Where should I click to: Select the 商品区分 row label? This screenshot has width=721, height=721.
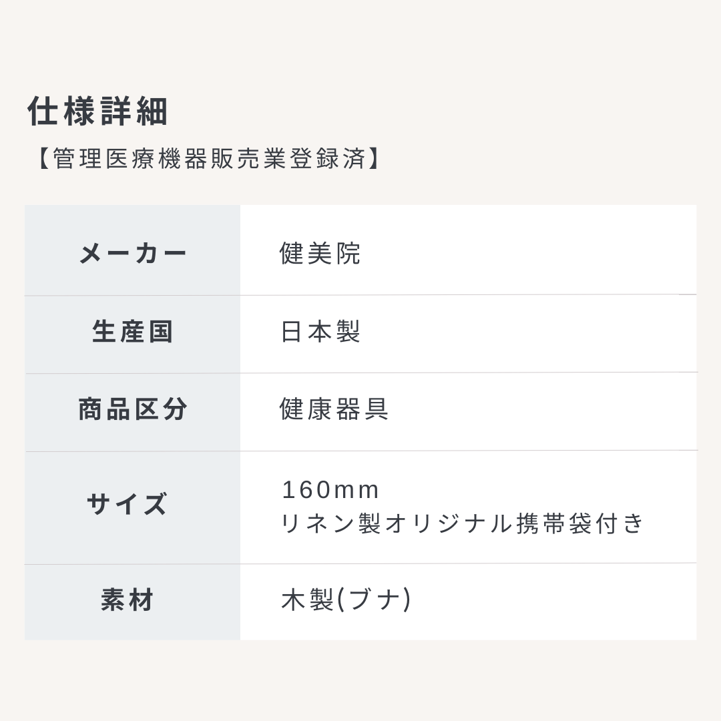(133, 409)
